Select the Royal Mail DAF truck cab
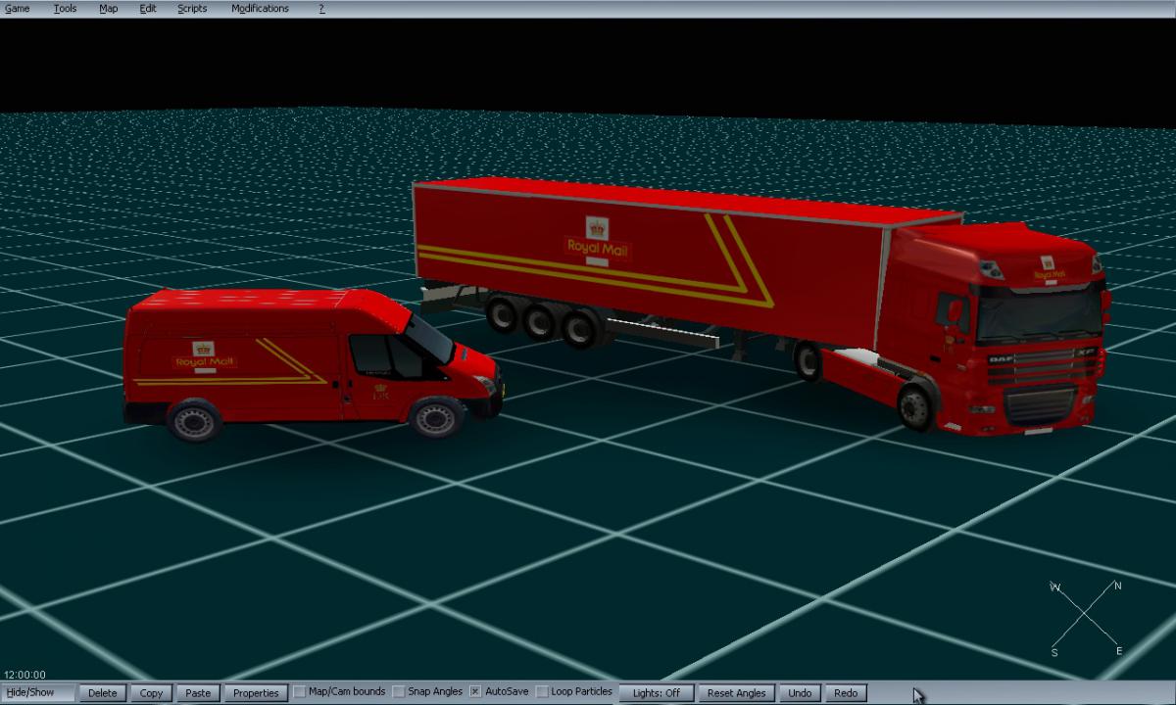1176x705 pixels. coord(1000,328)
